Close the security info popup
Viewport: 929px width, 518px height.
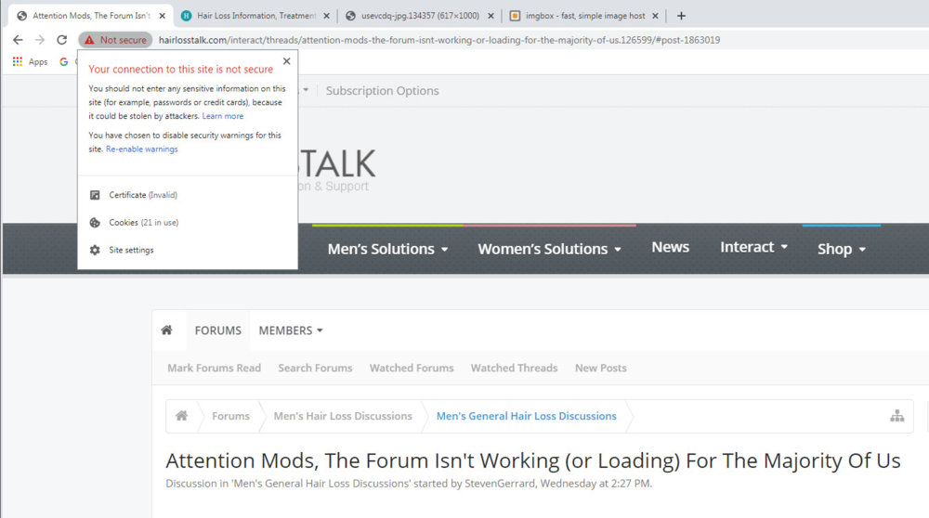pos(286,61)
